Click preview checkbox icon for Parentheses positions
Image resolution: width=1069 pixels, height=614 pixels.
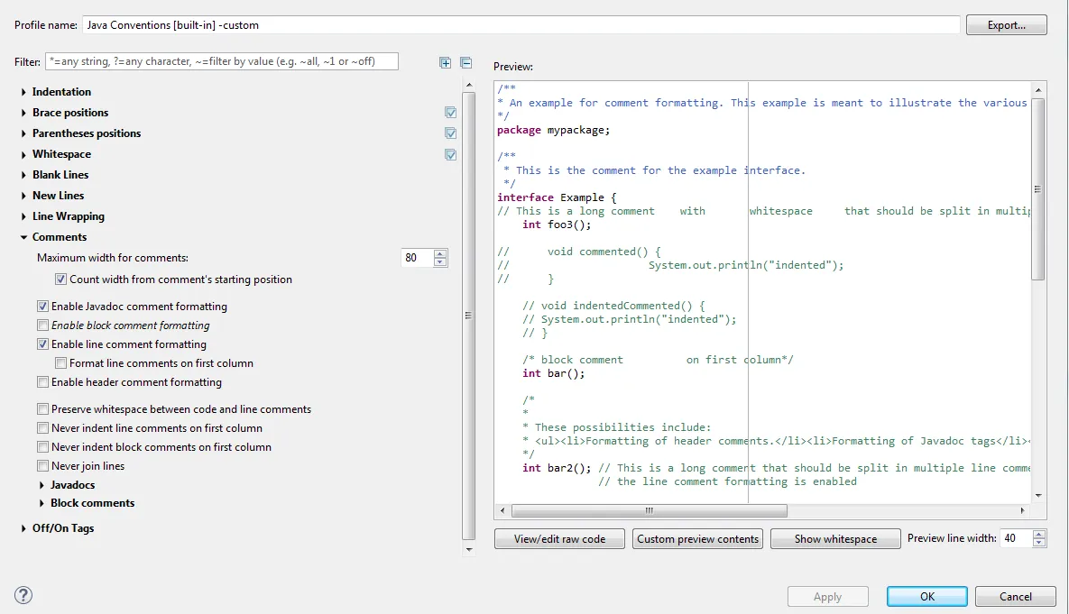point(450,133)
